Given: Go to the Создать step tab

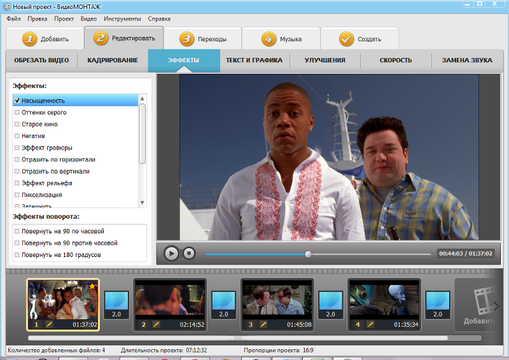Looking at the screenshot, I should pos(359,39).
